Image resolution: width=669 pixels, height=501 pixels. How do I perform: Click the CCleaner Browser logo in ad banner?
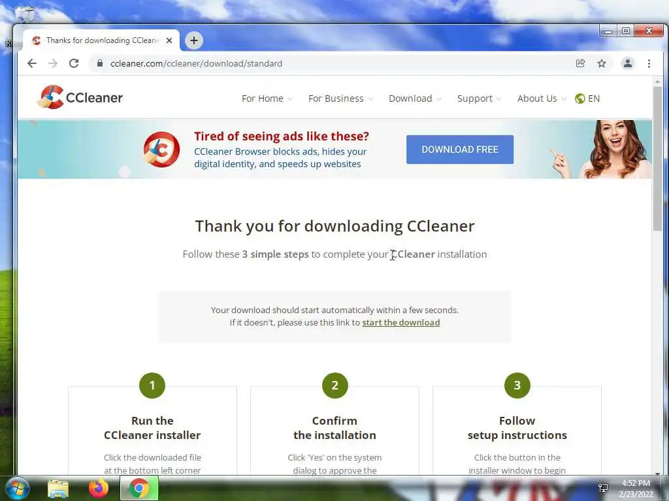tap(162, 149)
